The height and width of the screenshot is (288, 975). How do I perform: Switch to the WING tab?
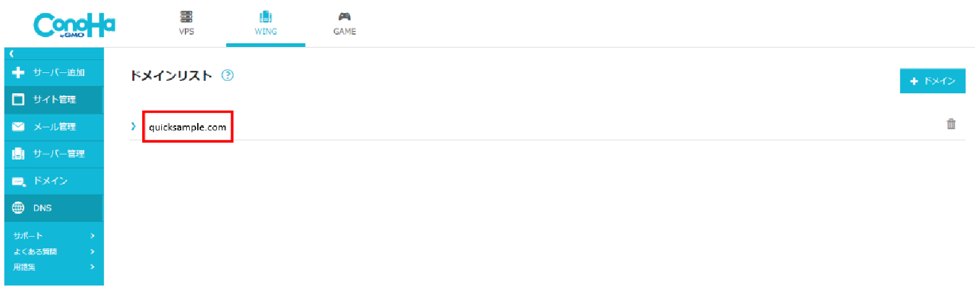(x=265, y=23)
